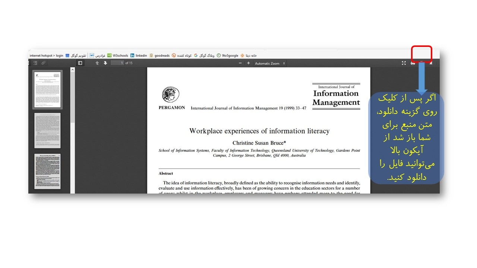Select the page 1 thumbnail
Image resolution: width=477 pixels, height=268 pixels.
point(47,89)
